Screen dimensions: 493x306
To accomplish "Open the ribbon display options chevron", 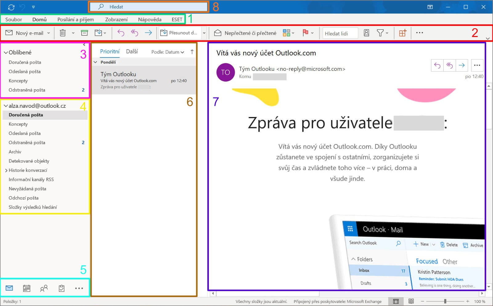I will [x=488, y=38].
